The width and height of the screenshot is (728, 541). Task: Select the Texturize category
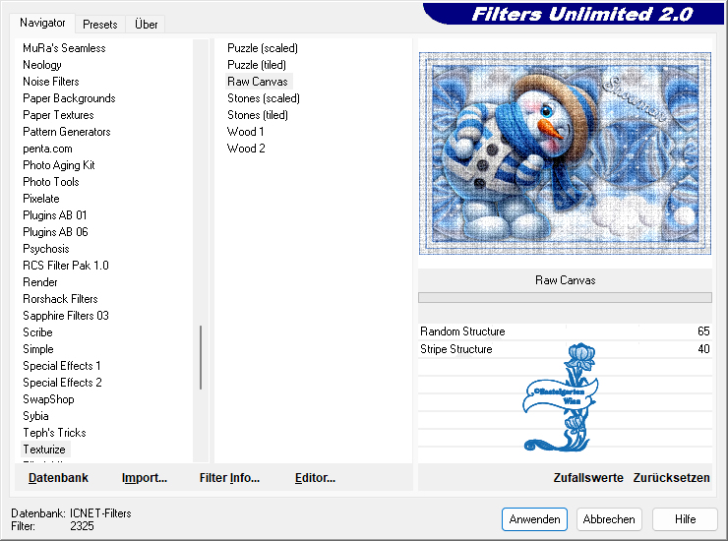coord(44,450)
